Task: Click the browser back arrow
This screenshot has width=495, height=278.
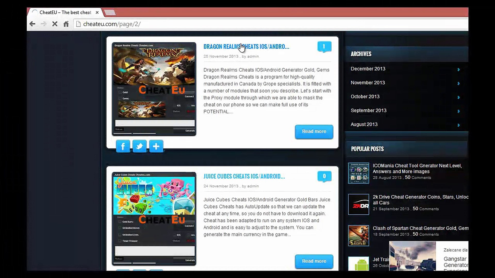Action: [32, 24]
